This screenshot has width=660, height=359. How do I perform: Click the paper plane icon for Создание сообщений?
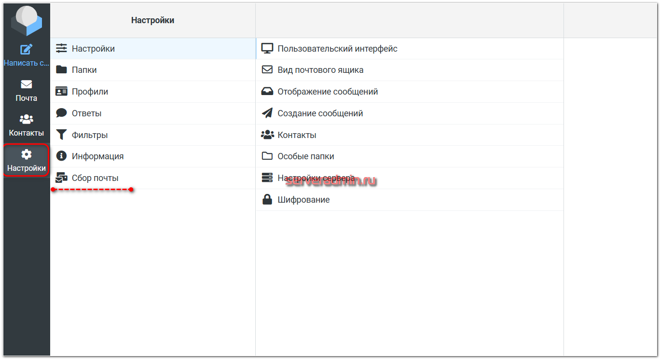267,113
